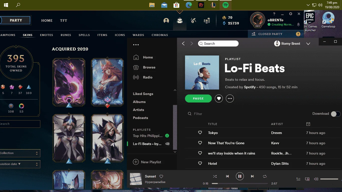Image resolution: width=342 pixels, height=192 pixels.
Task: Go to League HOME
Action: point(47,20)
